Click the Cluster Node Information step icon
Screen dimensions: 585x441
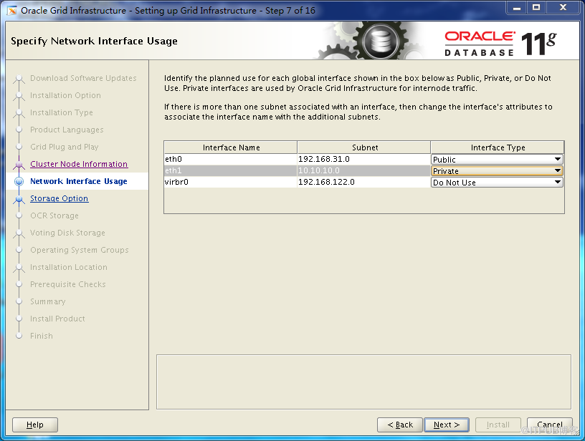[19, 165]
